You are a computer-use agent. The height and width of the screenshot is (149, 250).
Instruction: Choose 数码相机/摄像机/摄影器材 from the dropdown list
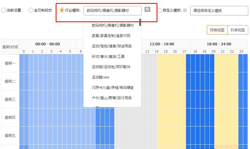[112, 25]
